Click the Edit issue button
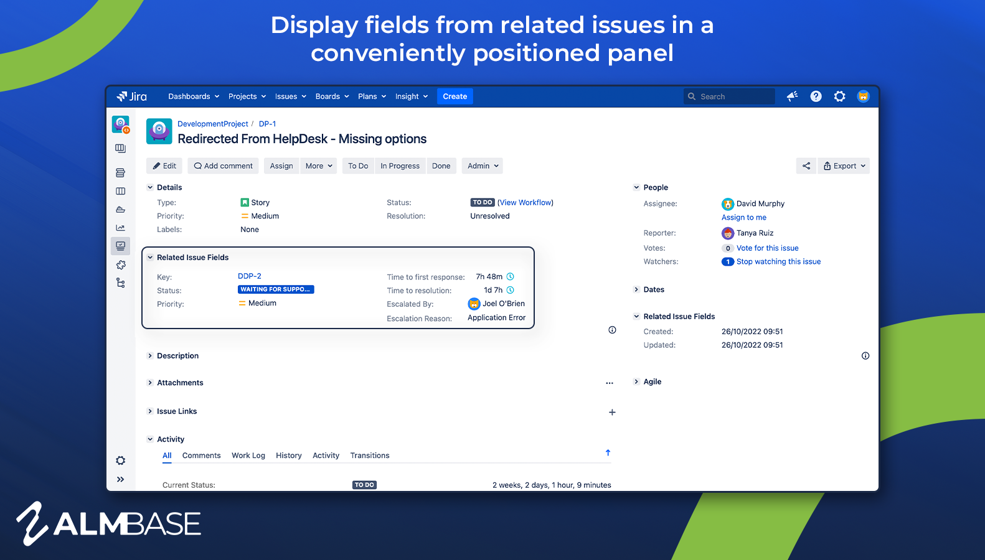This screenshot has height=560, width=985. [x=164, y=166]
